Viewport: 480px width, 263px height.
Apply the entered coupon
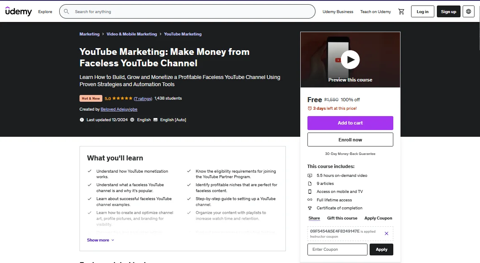pyautogui.click(x=381, y=249)
